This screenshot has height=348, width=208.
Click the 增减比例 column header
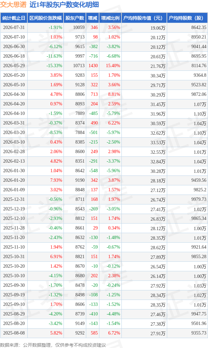coord(110,18)
